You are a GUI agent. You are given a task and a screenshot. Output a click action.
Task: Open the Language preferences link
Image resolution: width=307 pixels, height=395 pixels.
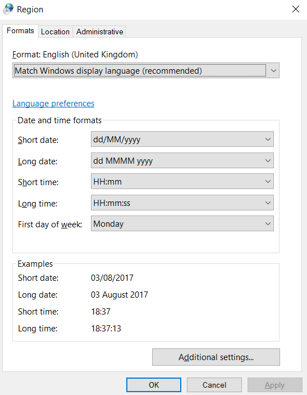[x=53, y=104]
